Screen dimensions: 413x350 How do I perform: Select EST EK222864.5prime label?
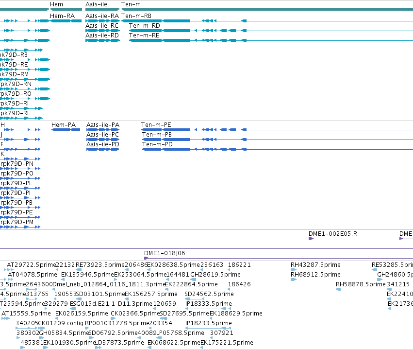pyautogui.click(x=192, y=284)
